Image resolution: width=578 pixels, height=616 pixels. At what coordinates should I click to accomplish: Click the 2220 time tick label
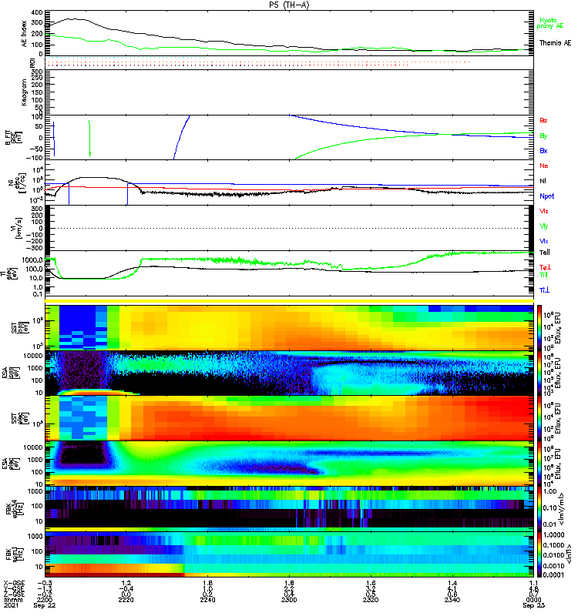tap(126, 600)
